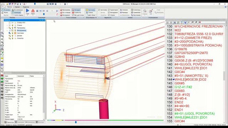The image size is (228, 128).
Task: Click the top zoom magnifier in the left vertical toolbar
Action: click(x=2, y=33)
